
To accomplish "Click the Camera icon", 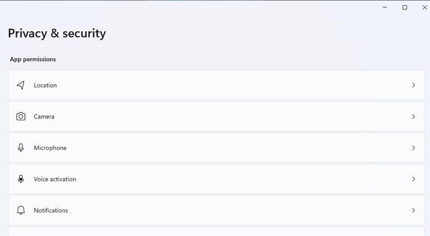I will coord(21,117).
